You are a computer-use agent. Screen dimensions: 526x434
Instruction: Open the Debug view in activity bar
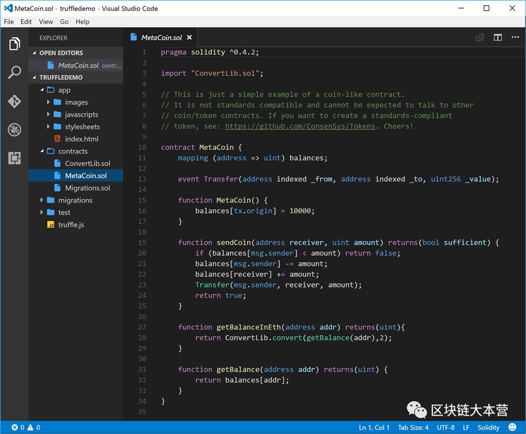click(15, 129)
